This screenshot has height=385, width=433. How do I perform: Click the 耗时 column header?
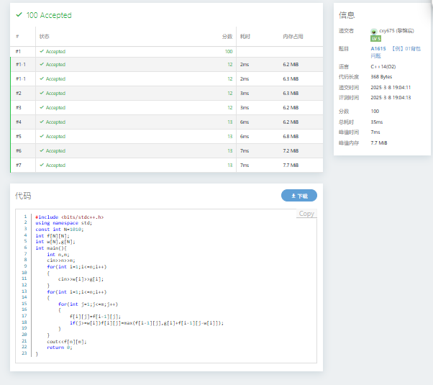(x=245, y=35)
